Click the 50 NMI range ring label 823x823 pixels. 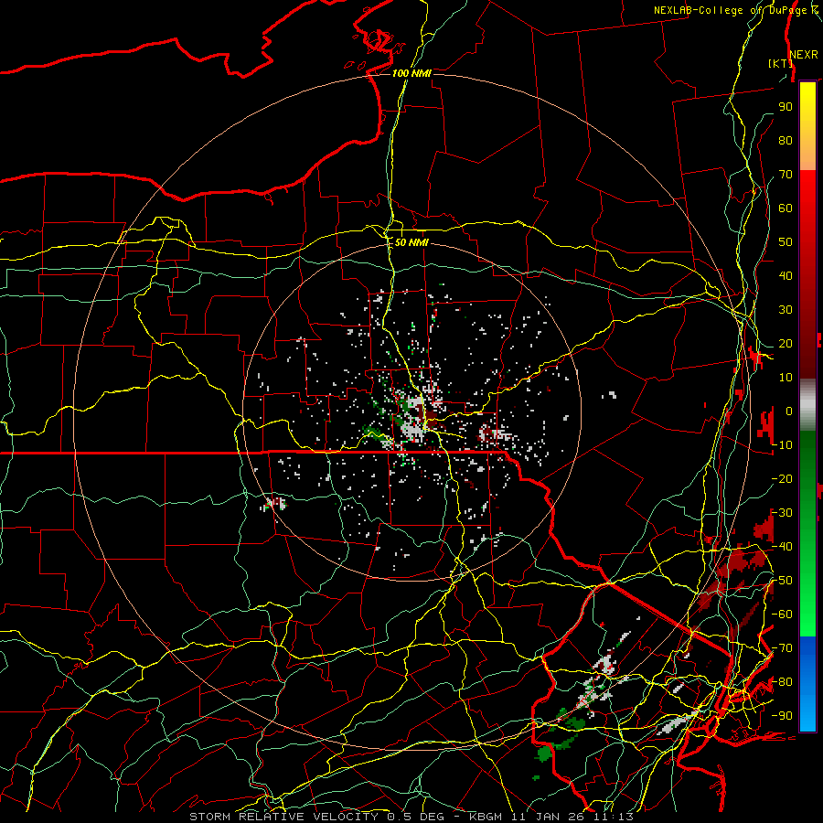click(x=411, y=242)
